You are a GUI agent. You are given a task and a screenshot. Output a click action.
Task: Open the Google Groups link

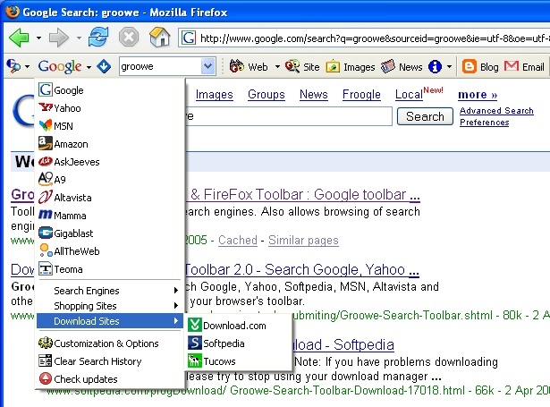click(x=267, y=95)
